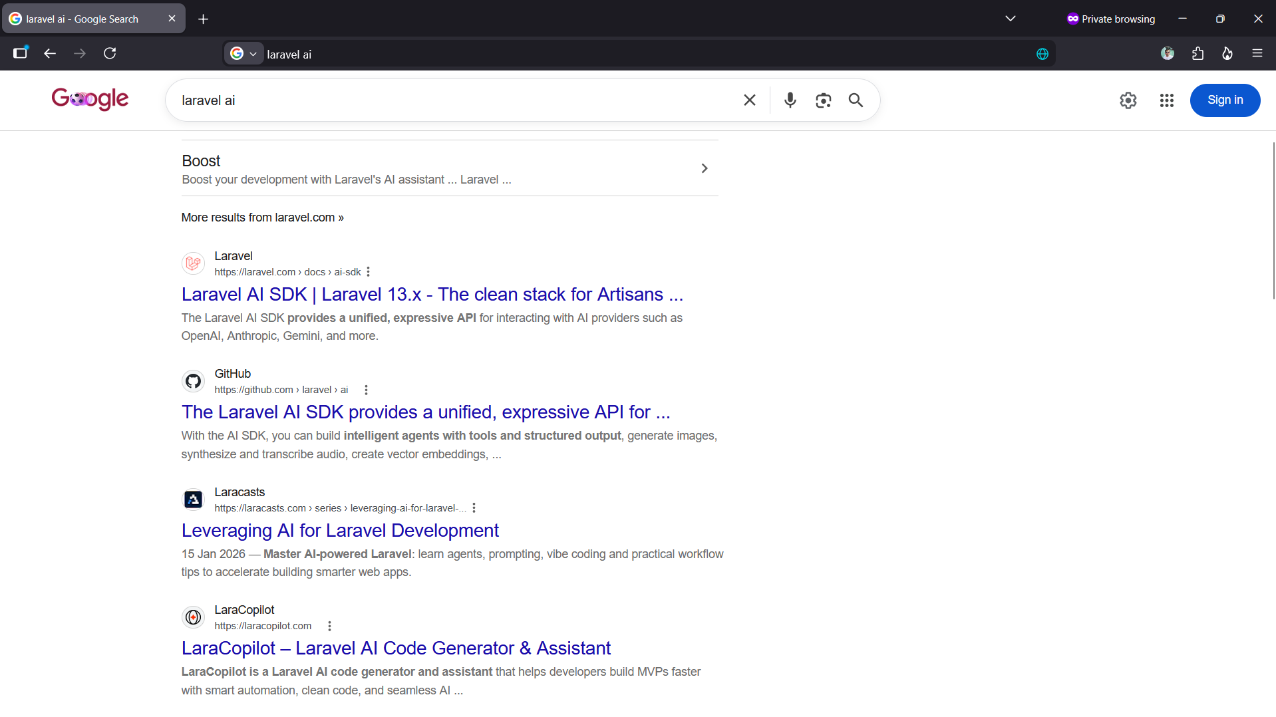1276x717 pixels.
Task: Open search by image camera icon
Action: tap(823, 100)
